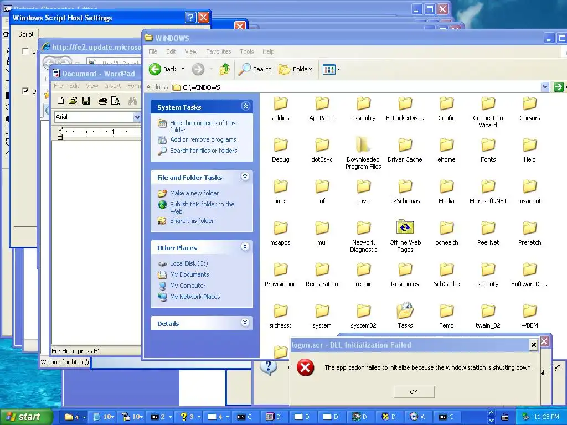The width and height of the screenshot is (567, 425).
Task: Select the Prefetch folder
Action: (529, 227)
